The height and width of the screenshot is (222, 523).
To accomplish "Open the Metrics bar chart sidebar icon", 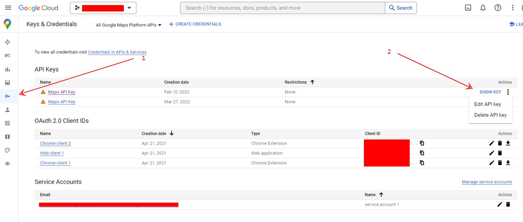I will 7,69.
